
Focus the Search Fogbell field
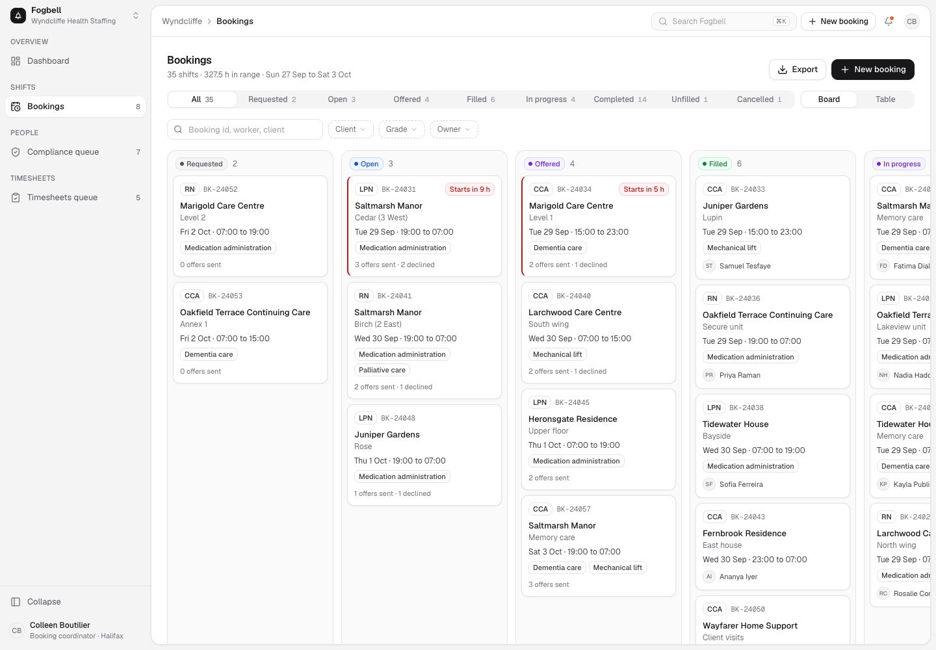[x=724, y=21]
